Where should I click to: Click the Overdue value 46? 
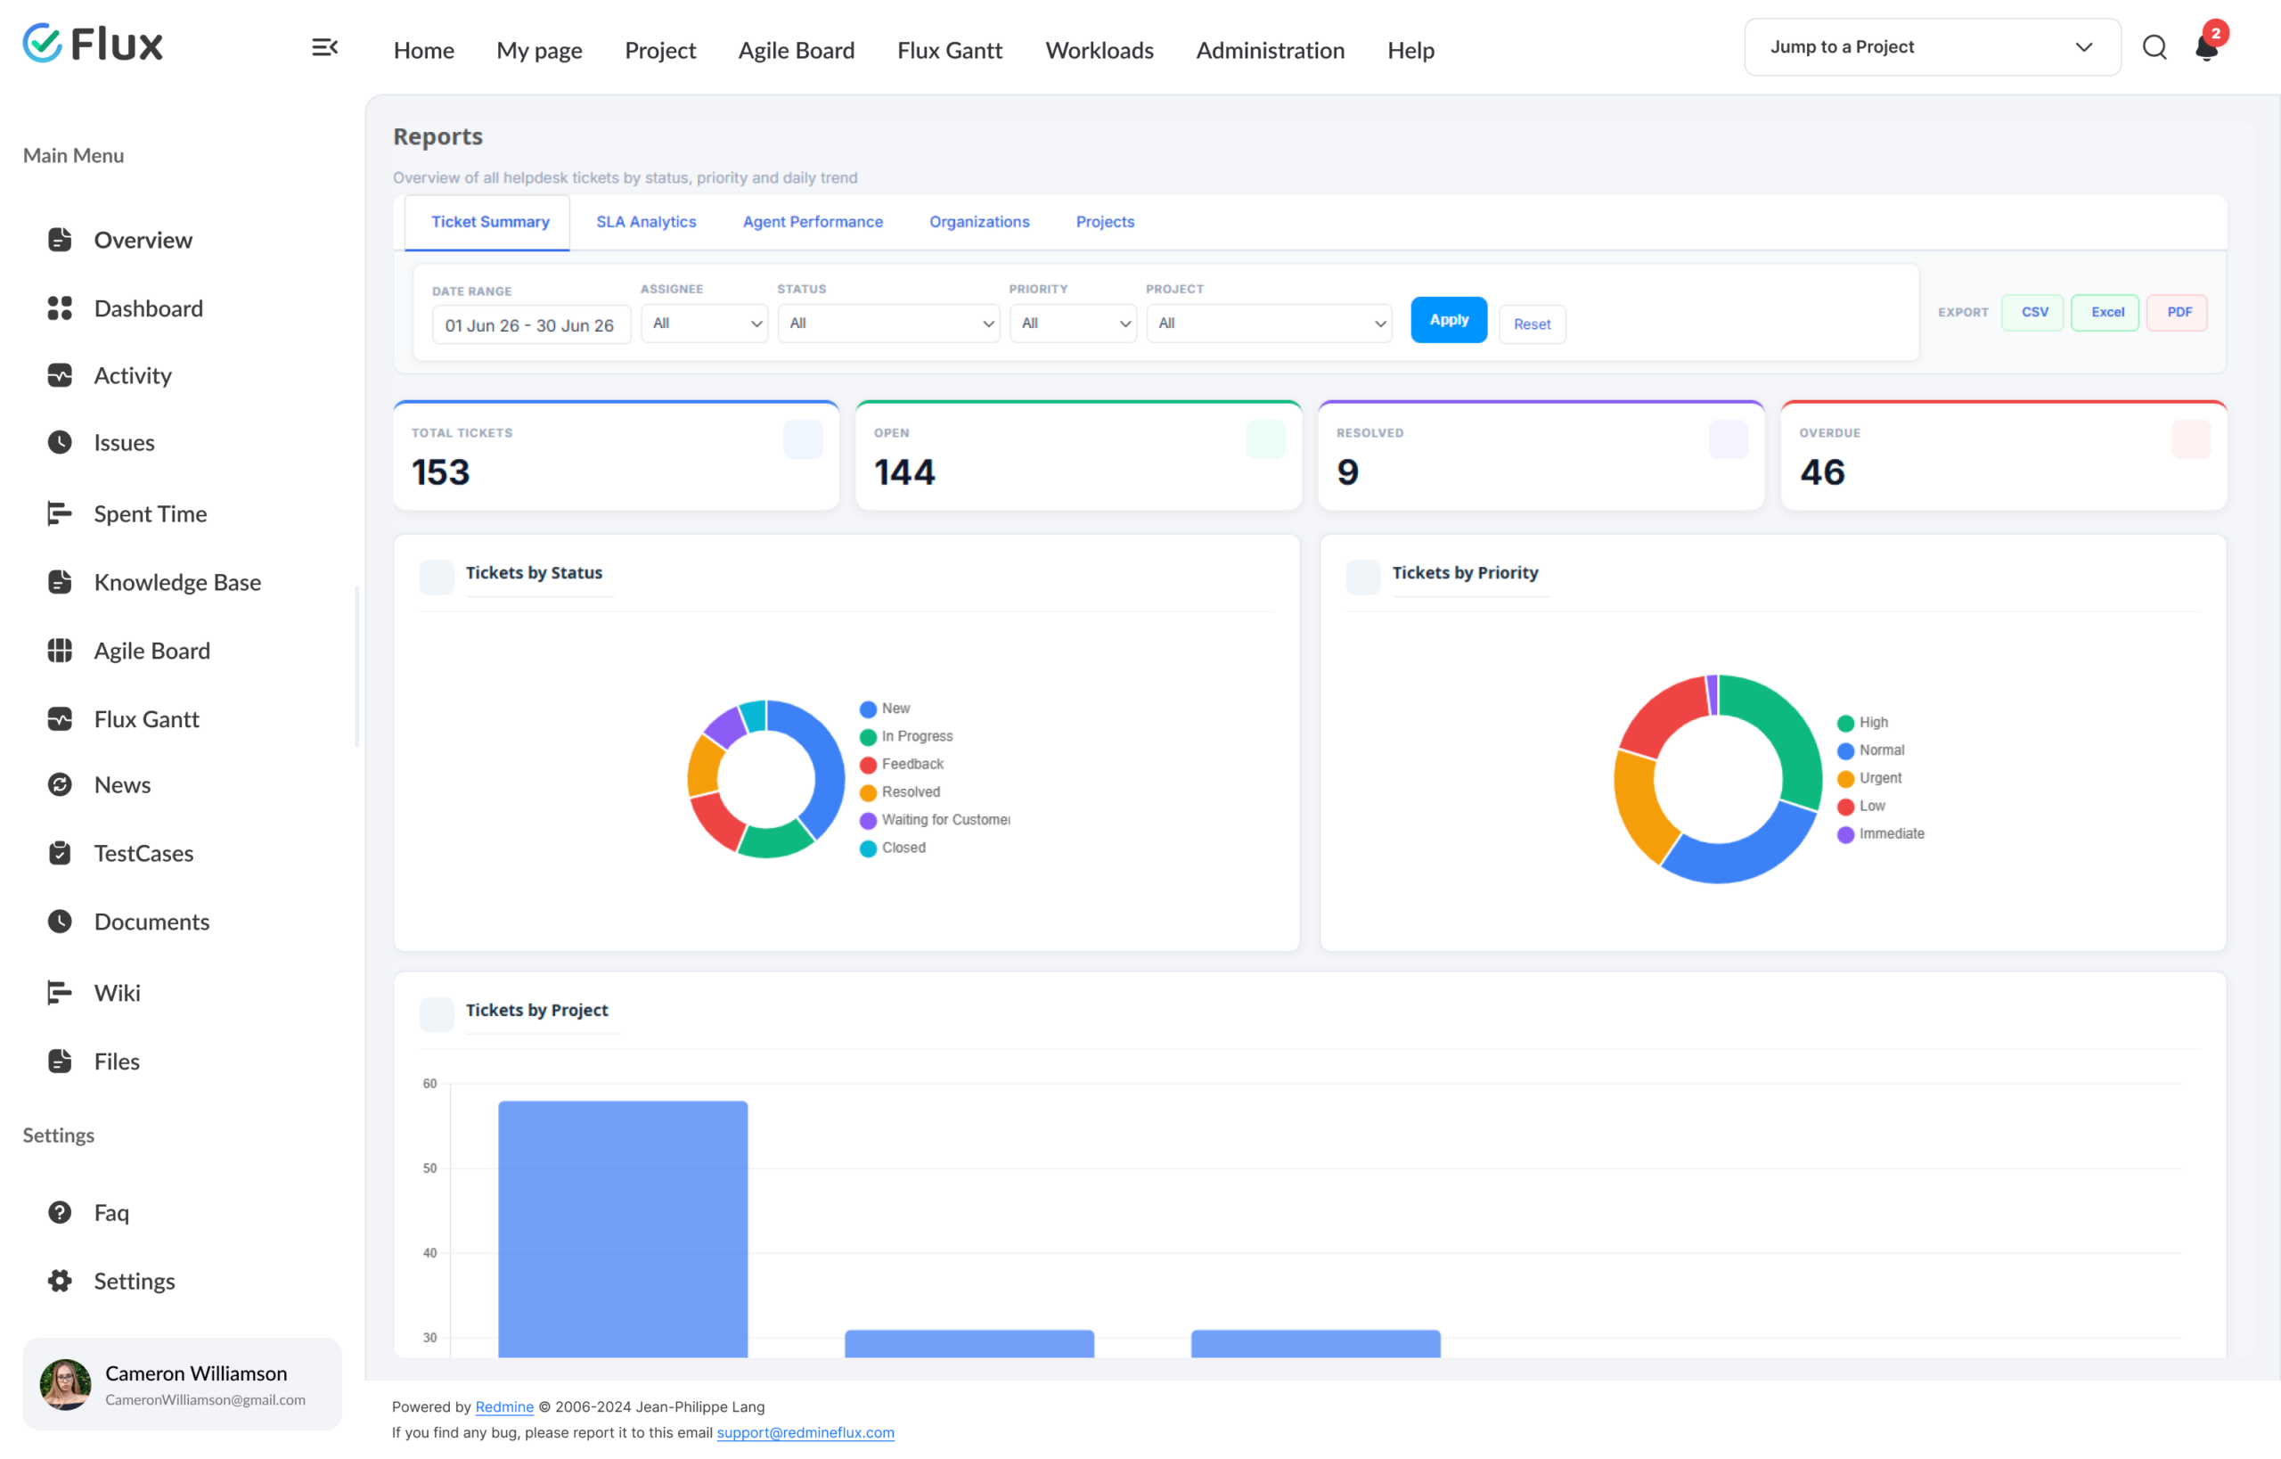click(x=1821, y=471)
